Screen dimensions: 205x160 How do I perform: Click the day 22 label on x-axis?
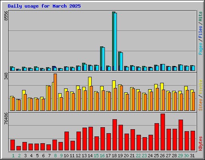click(138, 156)
